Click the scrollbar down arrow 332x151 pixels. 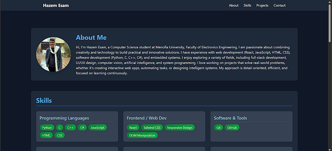[330, 149]
